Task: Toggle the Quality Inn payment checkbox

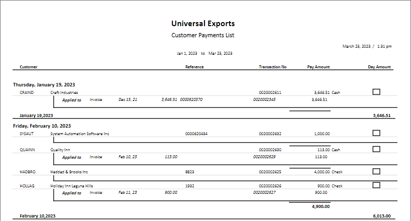Action: click(376, 149)
